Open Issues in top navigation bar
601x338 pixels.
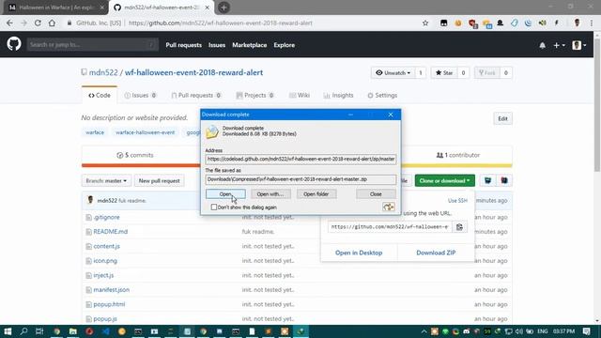pyautogui.click(x=217, y=45)
